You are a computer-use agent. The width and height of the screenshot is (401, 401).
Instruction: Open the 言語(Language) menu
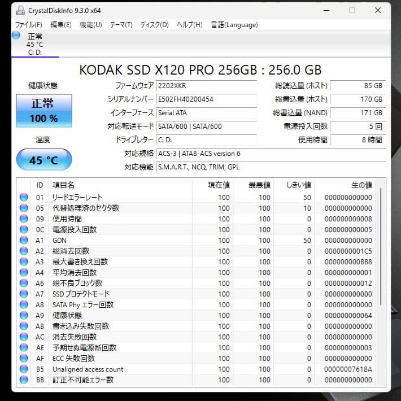tap(234, 25)
